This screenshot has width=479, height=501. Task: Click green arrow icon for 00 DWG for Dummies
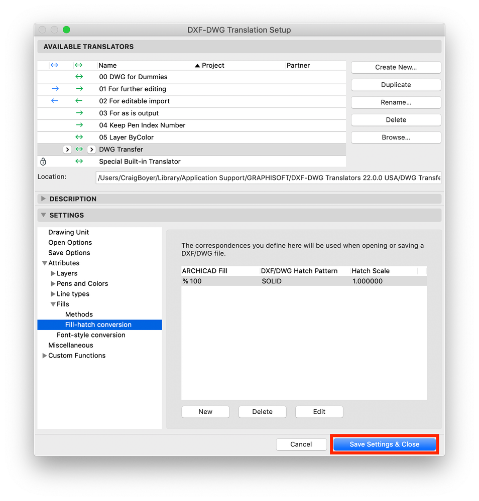point(79,77)
